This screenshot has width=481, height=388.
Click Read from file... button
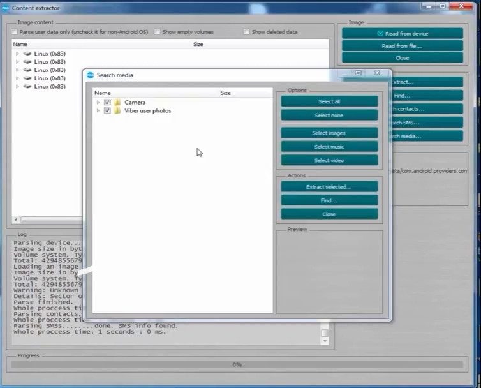pyautogui.click(x=403, y=46)
